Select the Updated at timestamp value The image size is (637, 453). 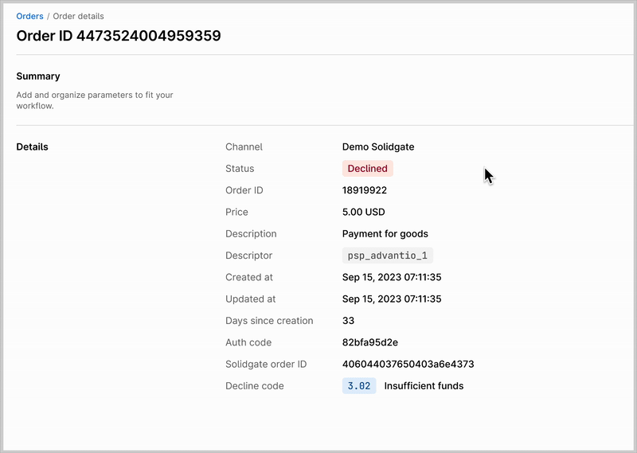(x=392, y=299)
